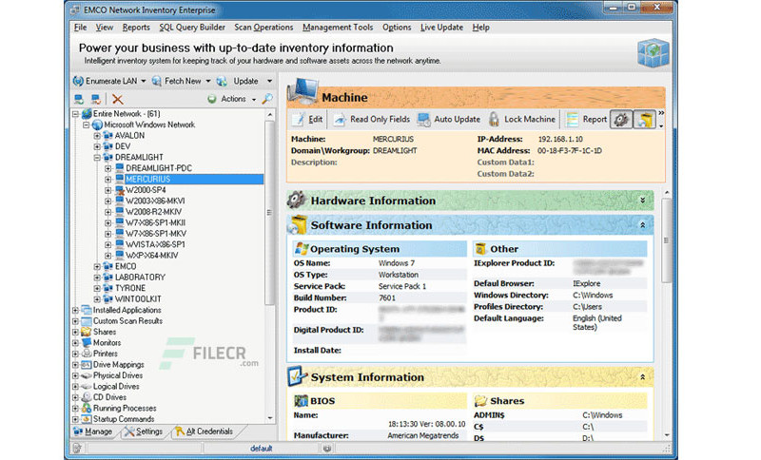Open the Management Tools menu
761x460 pixels.
click(x=338, y=28)
